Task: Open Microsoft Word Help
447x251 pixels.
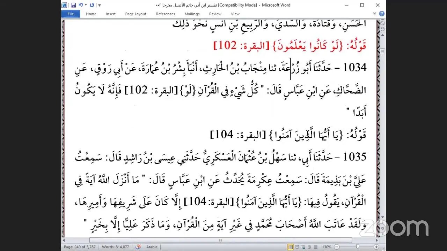Action: pyautogui.click(x=382, y=14)
